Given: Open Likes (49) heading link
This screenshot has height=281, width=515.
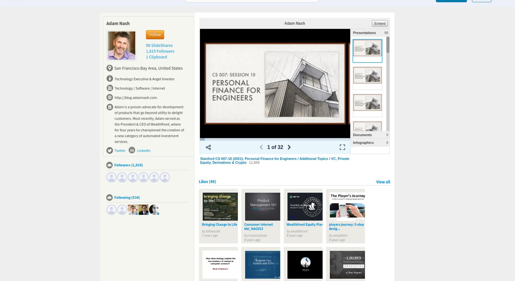Looking at the screenshot, I should click(x=207, y=182).
